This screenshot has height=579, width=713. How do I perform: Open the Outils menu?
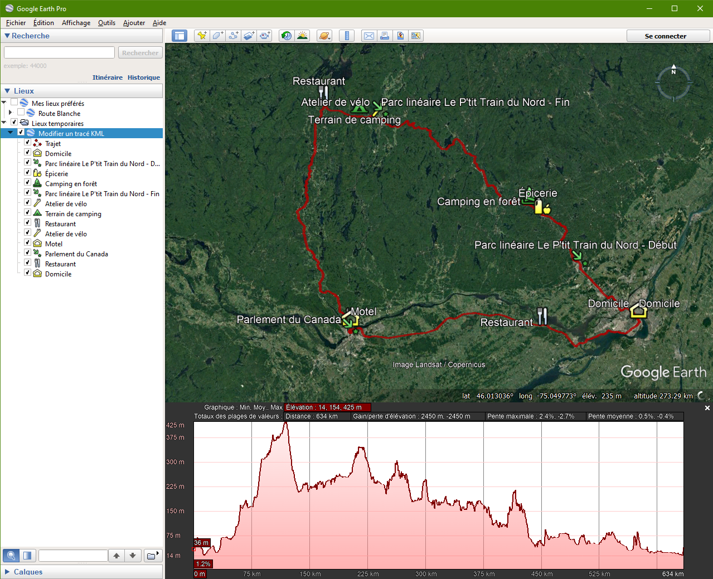(x=106, y=23)
